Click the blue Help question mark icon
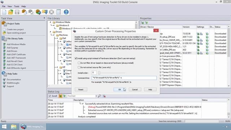The height and width of the screenshot is (130, 231). [x=66, y=12]
